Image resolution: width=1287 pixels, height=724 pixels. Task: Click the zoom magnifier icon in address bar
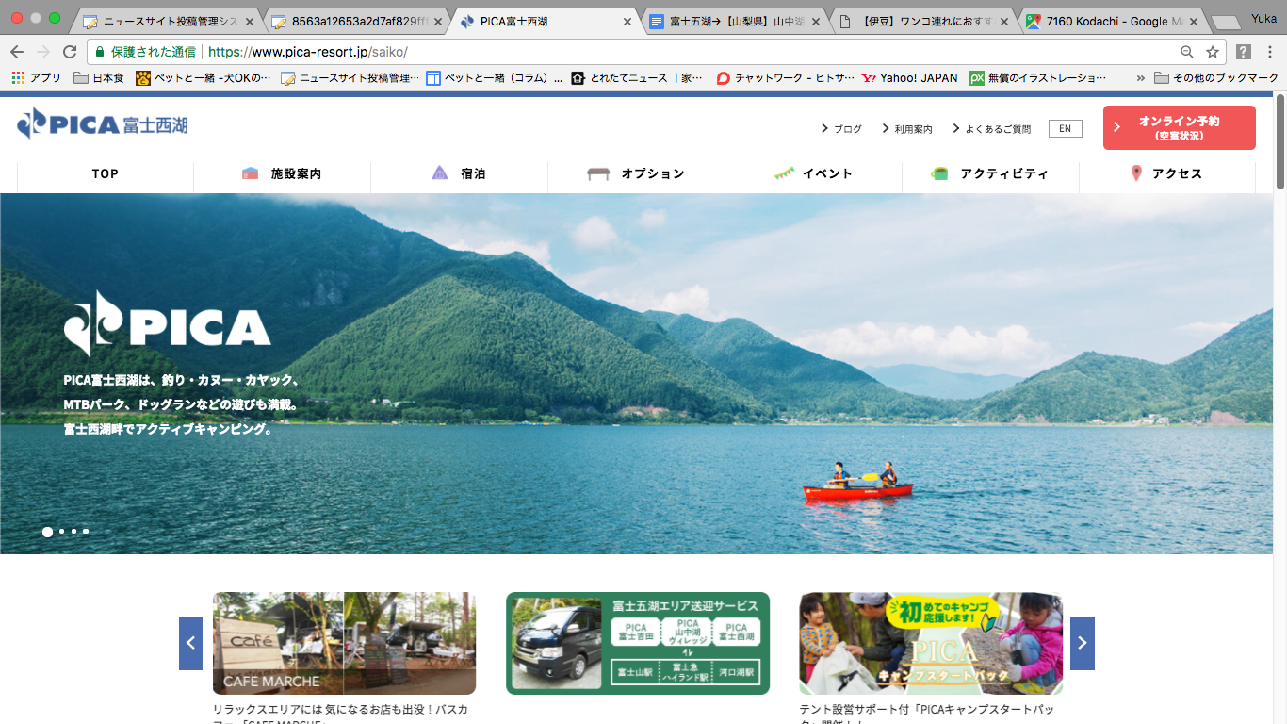[1187, 52]
